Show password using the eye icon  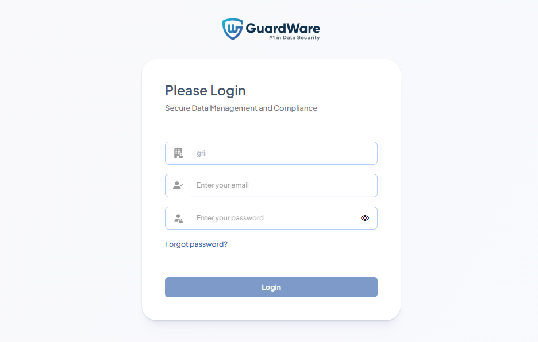pos(365,218)
